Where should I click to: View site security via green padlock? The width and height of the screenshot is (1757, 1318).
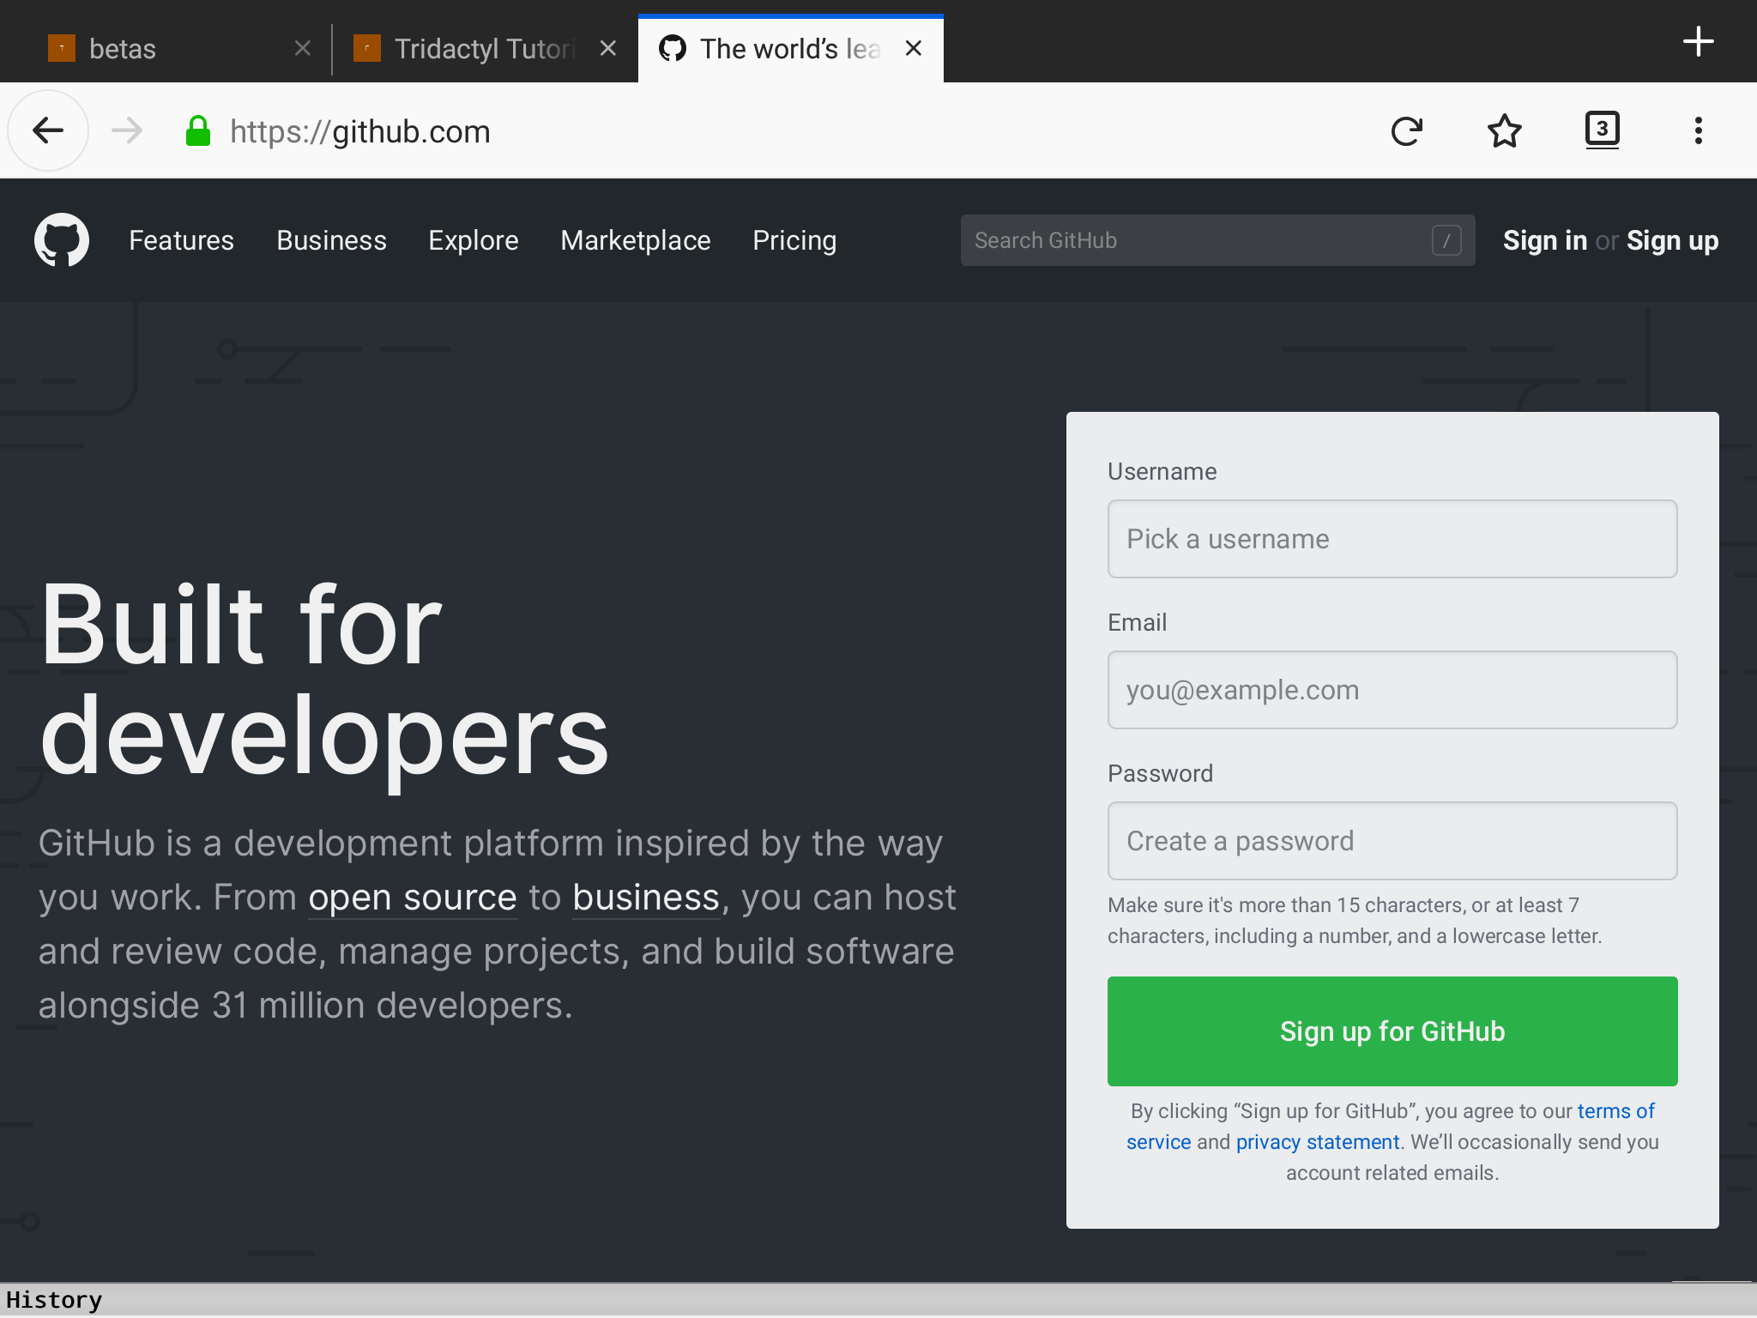tap(198, 131)
